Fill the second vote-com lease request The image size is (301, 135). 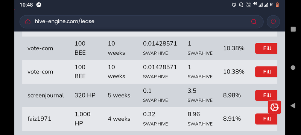[266, 72]
